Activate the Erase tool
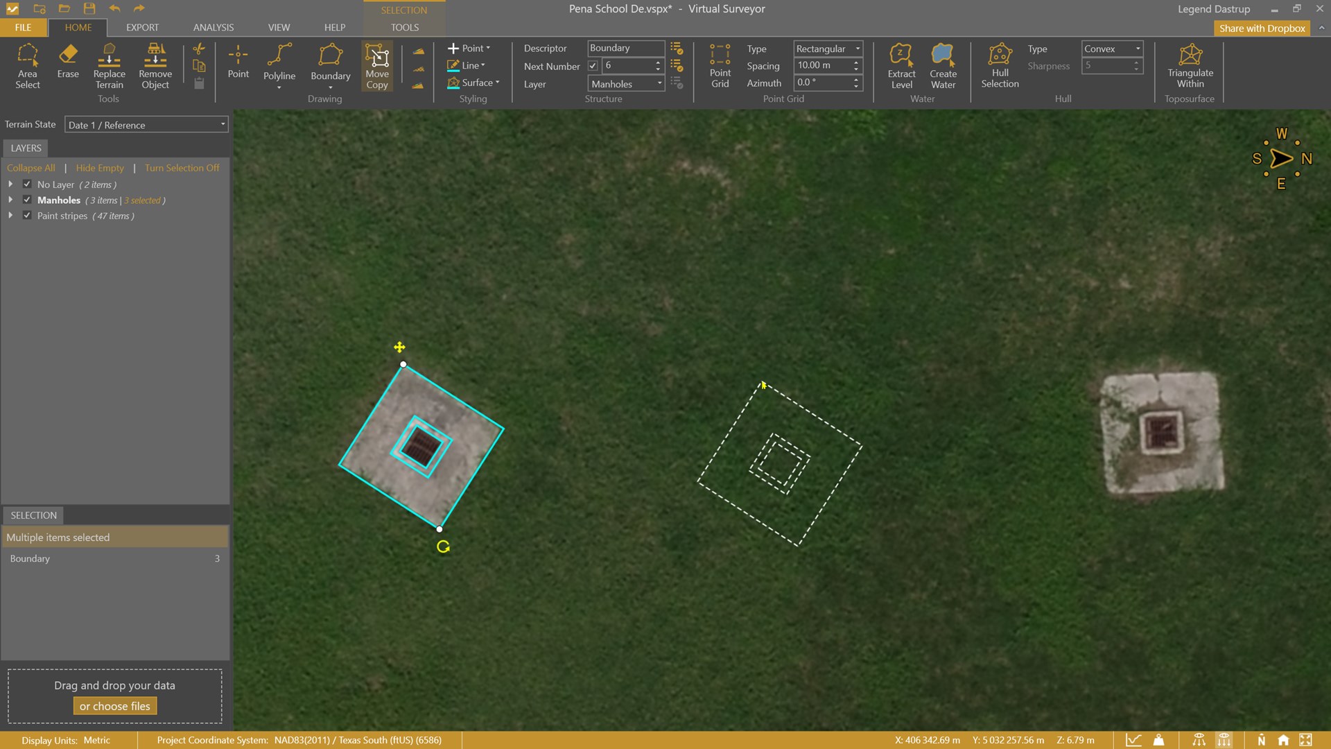Screen dimensions: 1331x749 tap(68, 62)
